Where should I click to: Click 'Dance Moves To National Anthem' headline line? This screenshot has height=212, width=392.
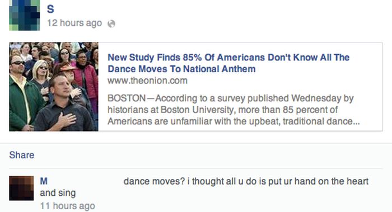coord(182,69)
